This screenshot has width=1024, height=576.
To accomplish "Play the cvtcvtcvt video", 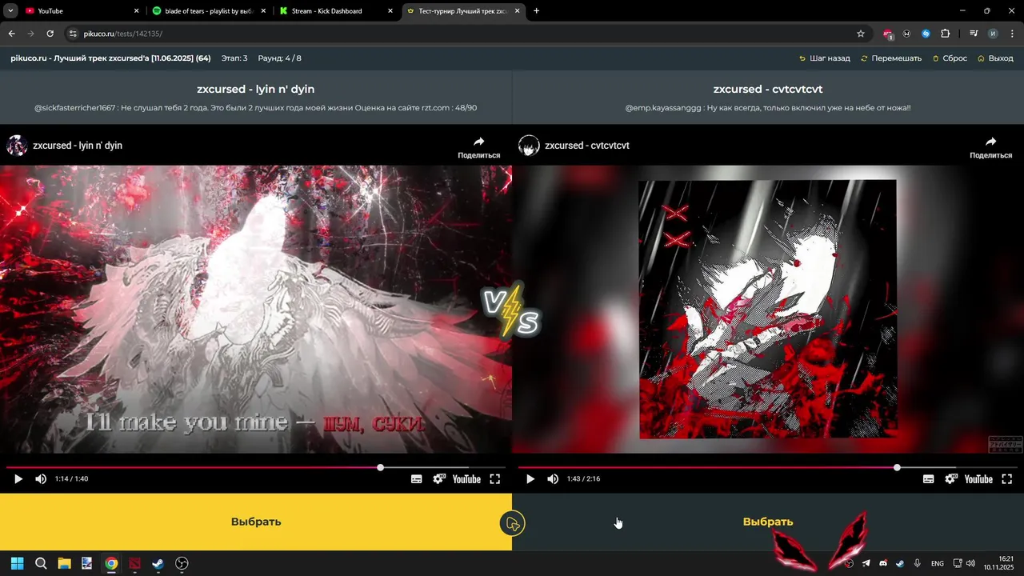I will pyautogui.click(x=530, y=479).
